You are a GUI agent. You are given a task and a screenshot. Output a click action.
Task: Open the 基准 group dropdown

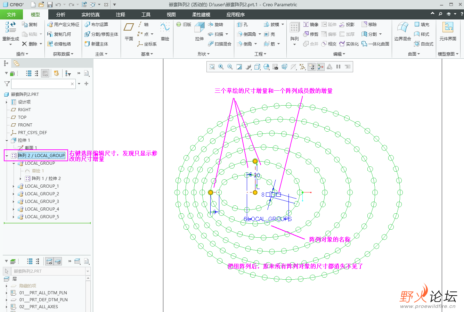(x=147, y=54)
